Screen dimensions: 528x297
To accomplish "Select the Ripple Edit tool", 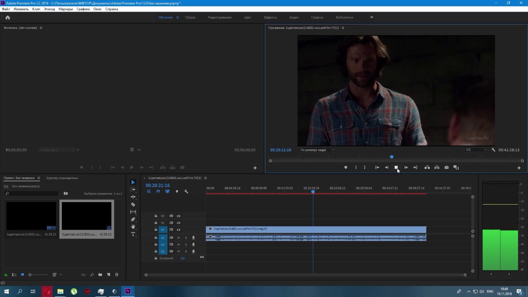I will tap(133, 197).
